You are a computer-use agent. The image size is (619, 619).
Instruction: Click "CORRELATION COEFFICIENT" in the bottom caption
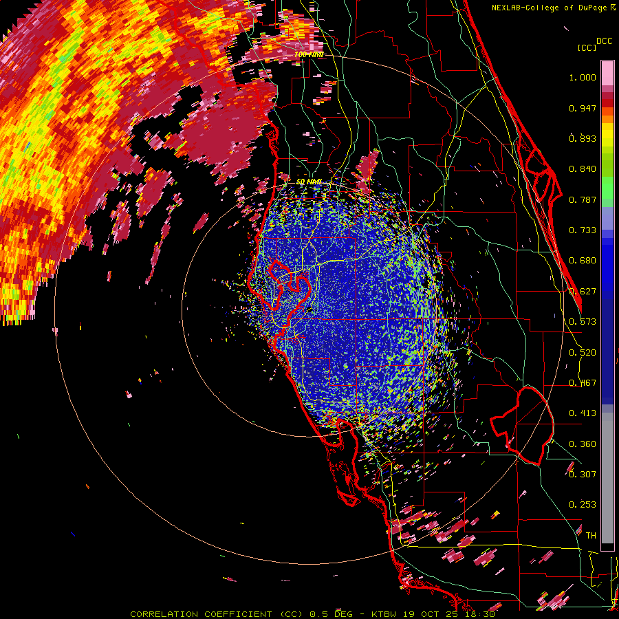pyautogui.click(x=201, y=614)
